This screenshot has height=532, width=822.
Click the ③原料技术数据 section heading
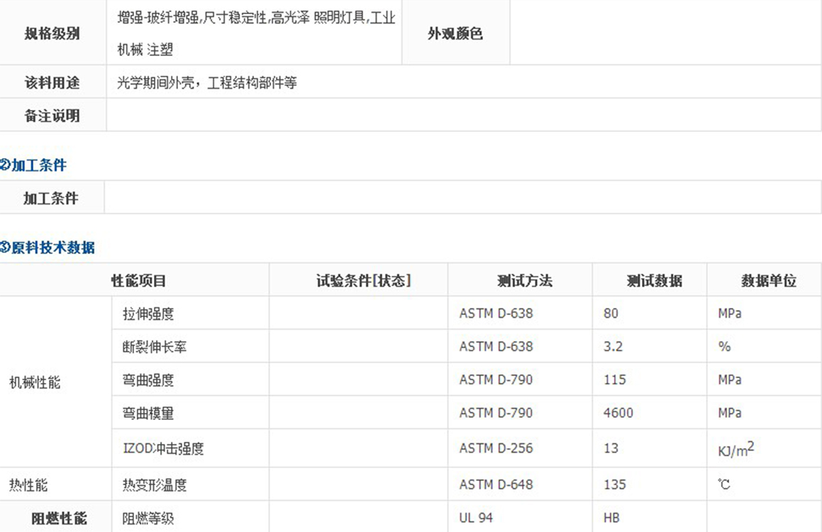pos(48,248)
